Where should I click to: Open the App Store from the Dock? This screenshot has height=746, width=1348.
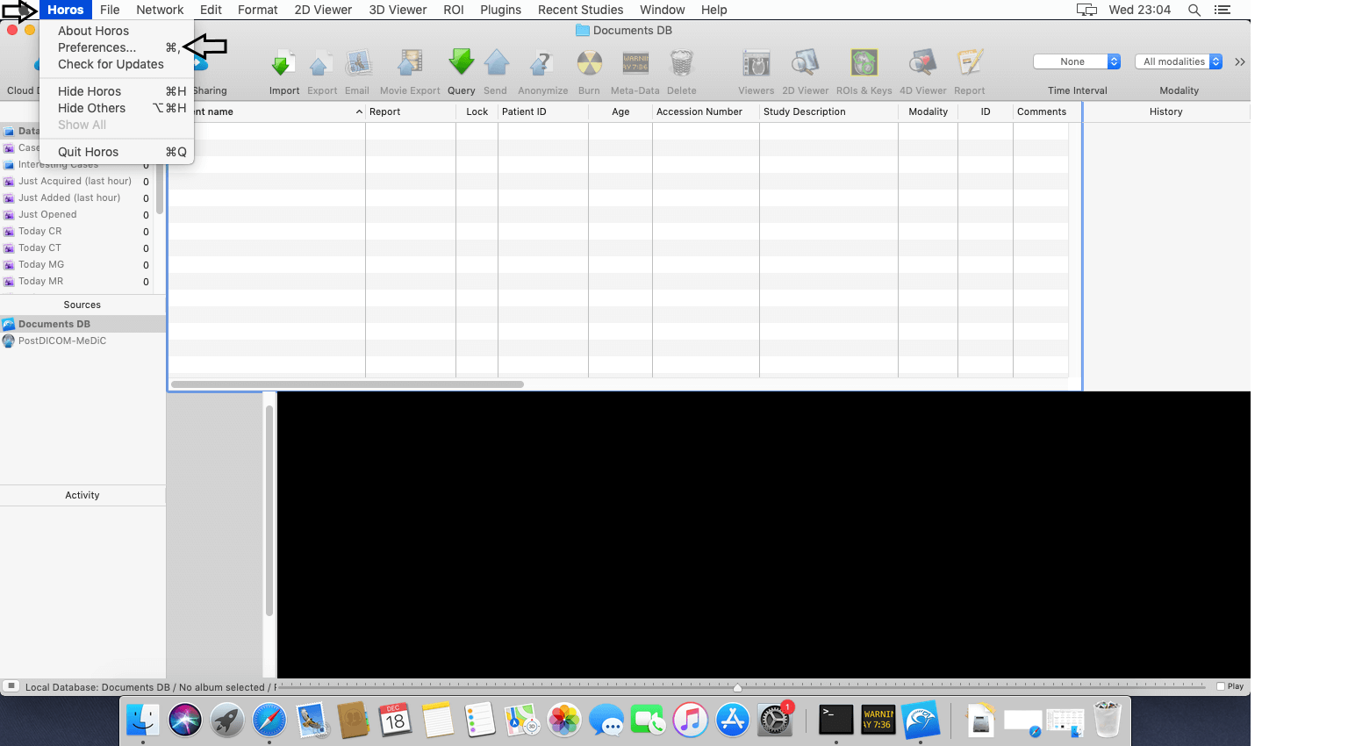732,721
